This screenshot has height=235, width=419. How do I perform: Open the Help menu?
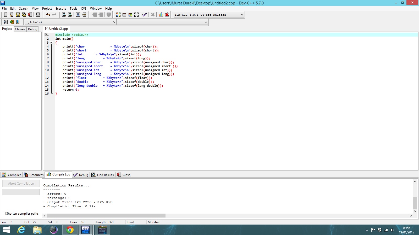pyautogui.click(x=108, y=9)
